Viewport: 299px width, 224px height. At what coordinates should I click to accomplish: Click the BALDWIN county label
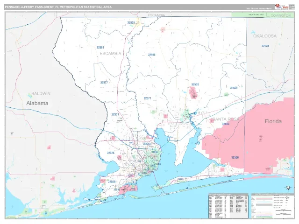point(41,93)
